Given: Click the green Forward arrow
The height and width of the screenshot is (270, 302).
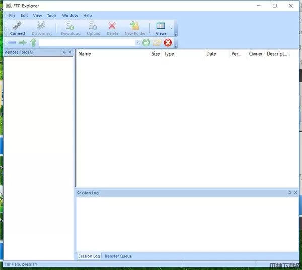Looking at the screenshot, I should click(22, 43).
